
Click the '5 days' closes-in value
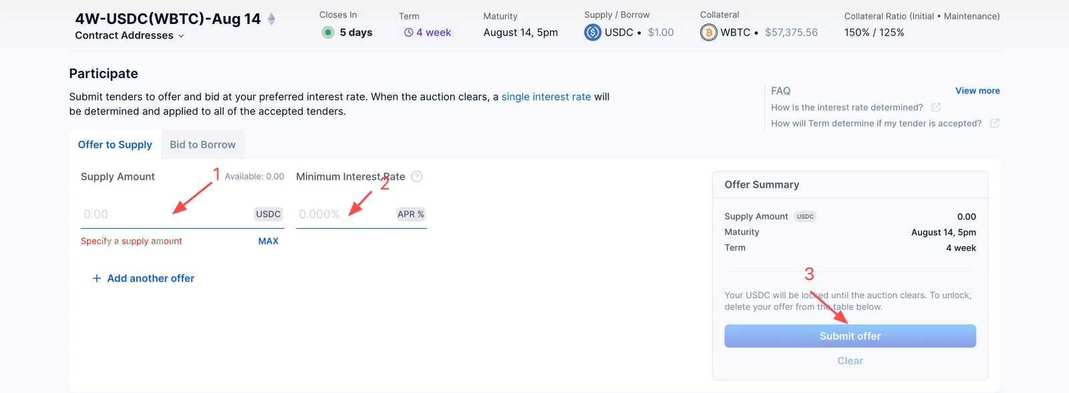click(x=356, y=32)
